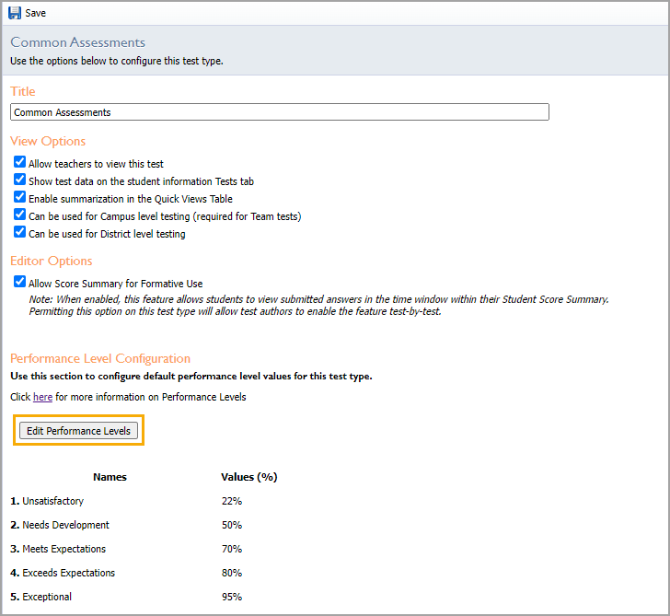Click the Exceptional level name

tap(47, 597)
